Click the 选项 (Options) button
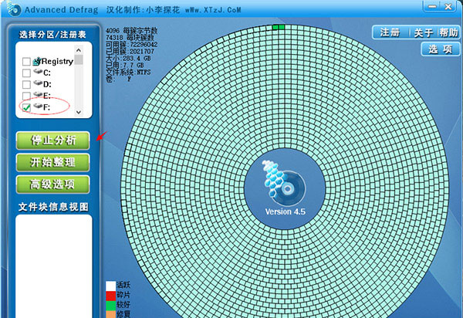Screen dimensions: 463x318 point(441,49)
